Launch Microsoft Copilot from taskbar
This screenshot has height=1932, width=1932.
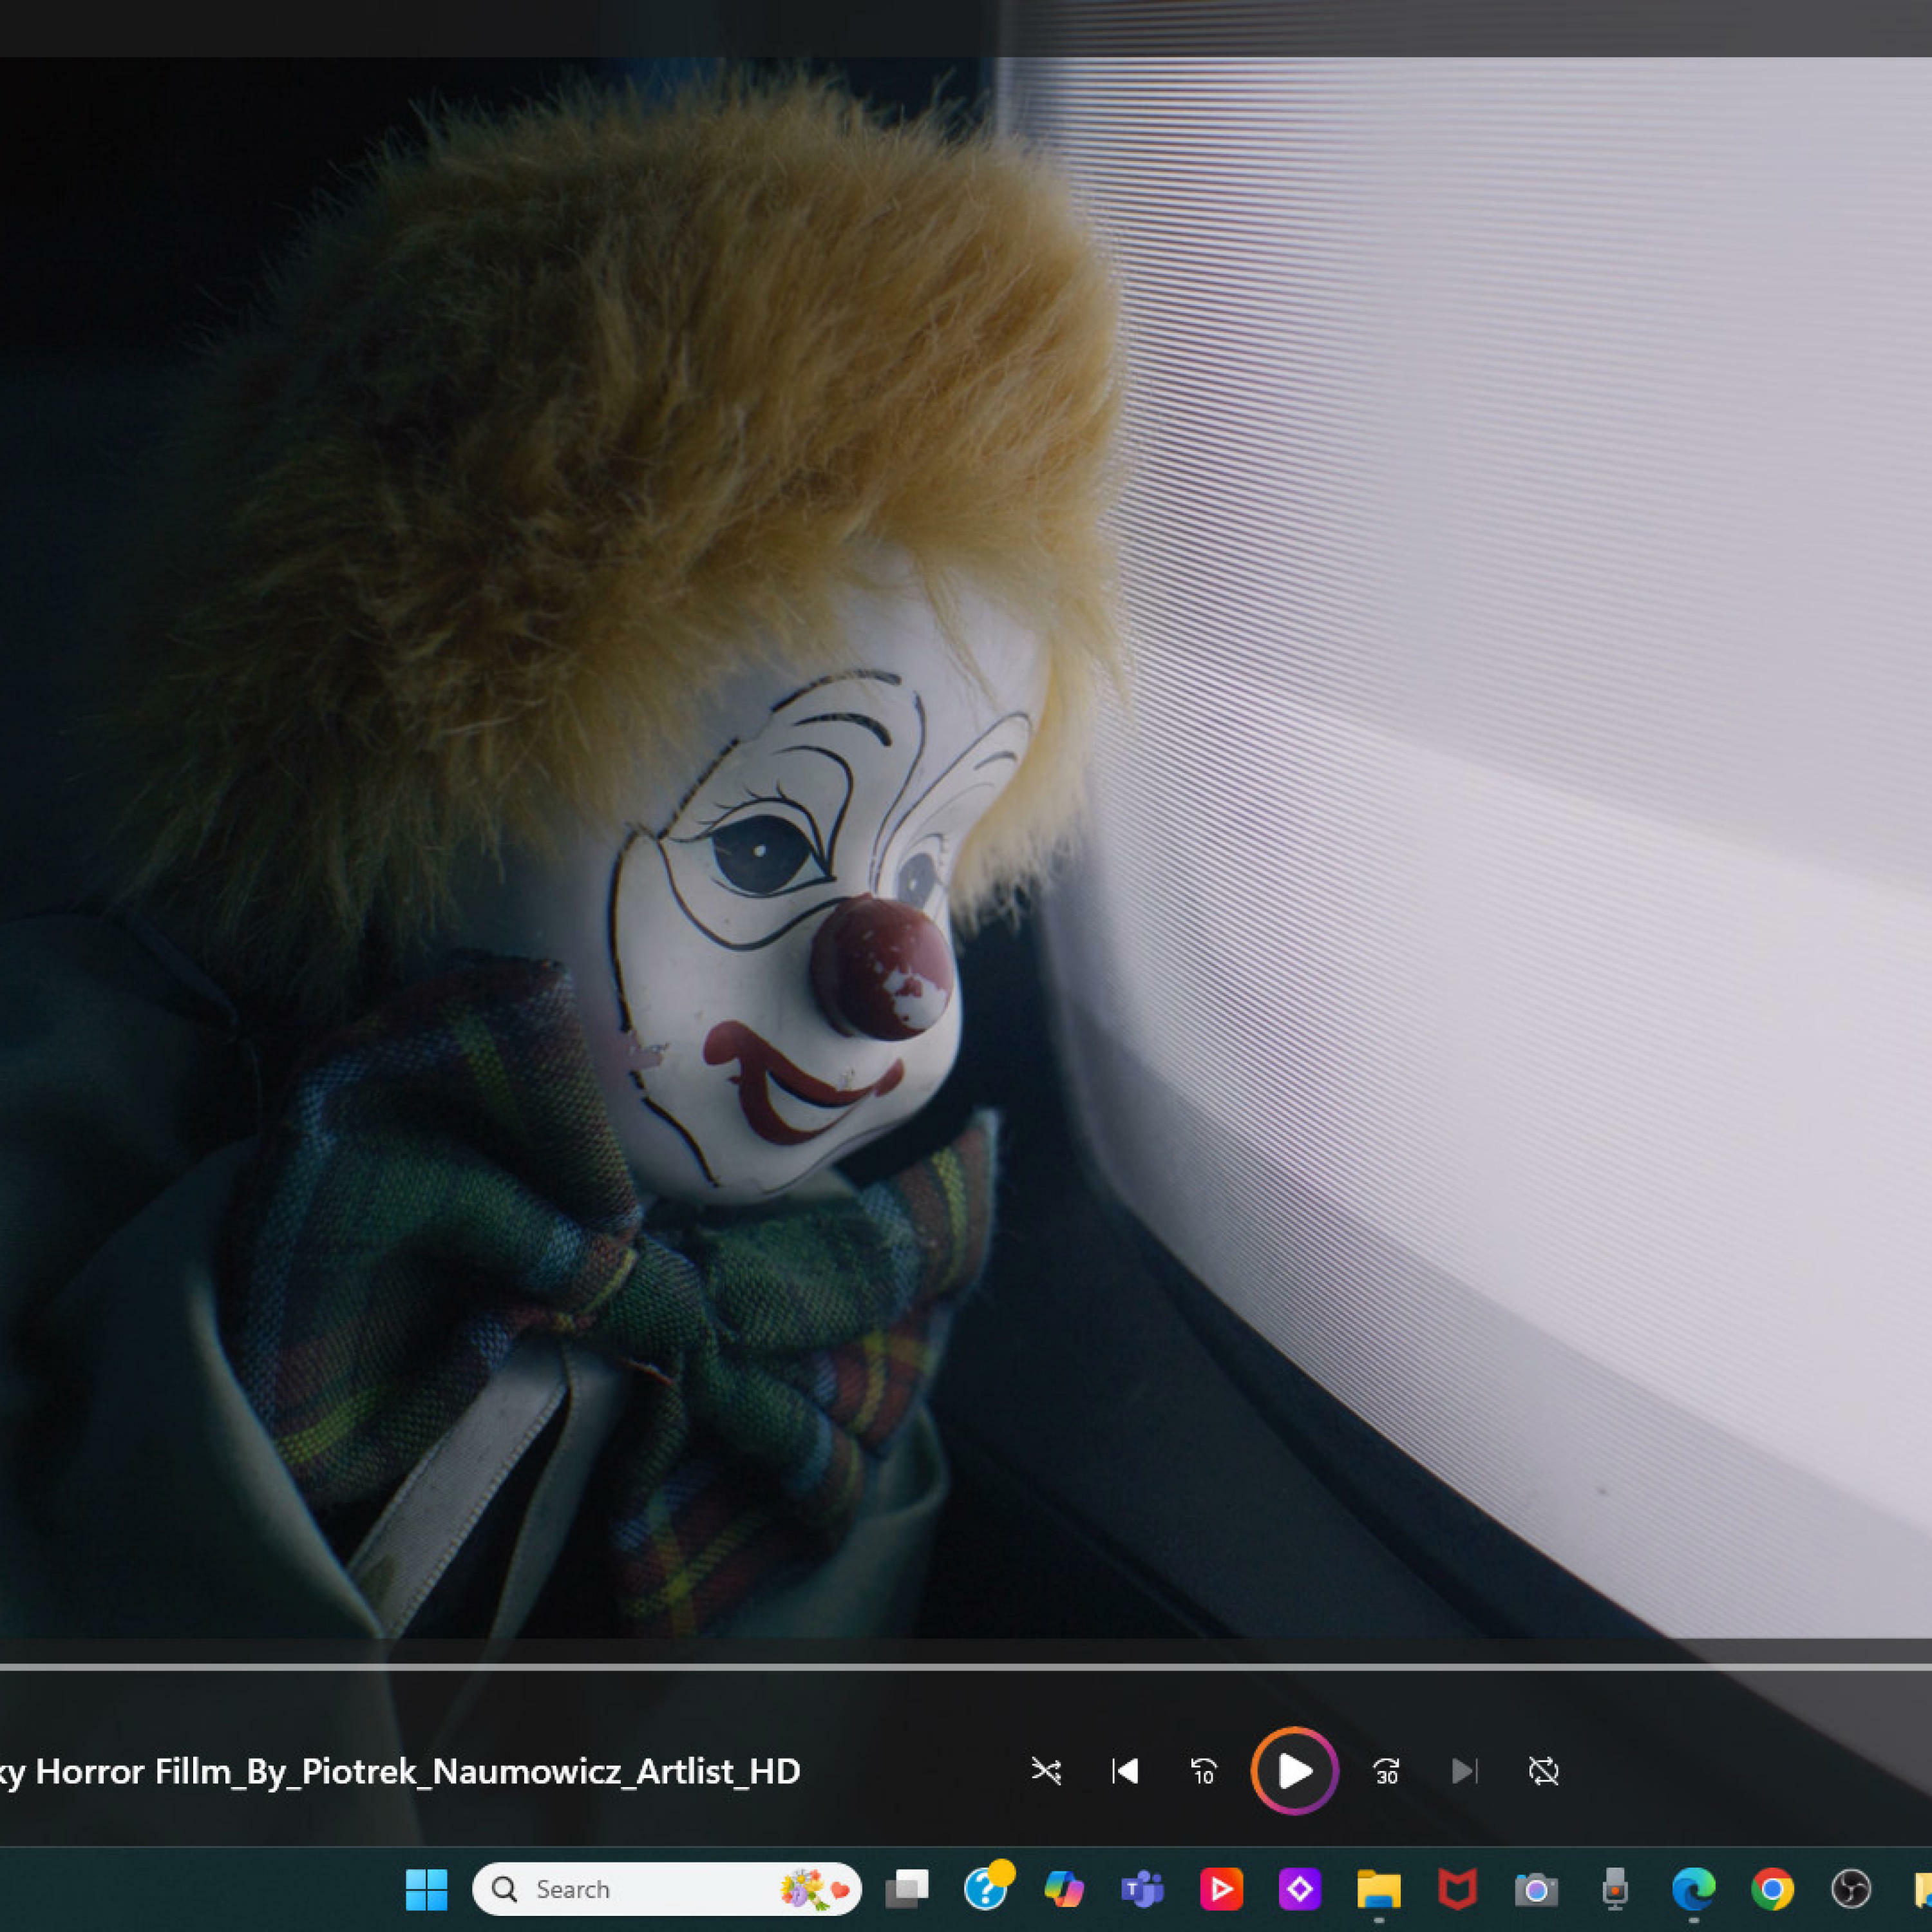(x=1063, y=1889)
